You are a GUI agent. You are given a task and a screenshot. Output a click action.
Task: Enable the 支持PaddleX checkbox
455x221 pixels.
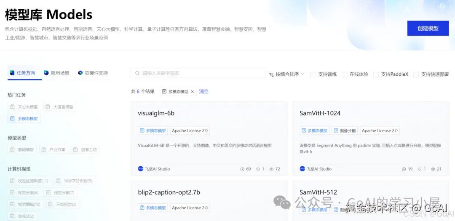376,75
